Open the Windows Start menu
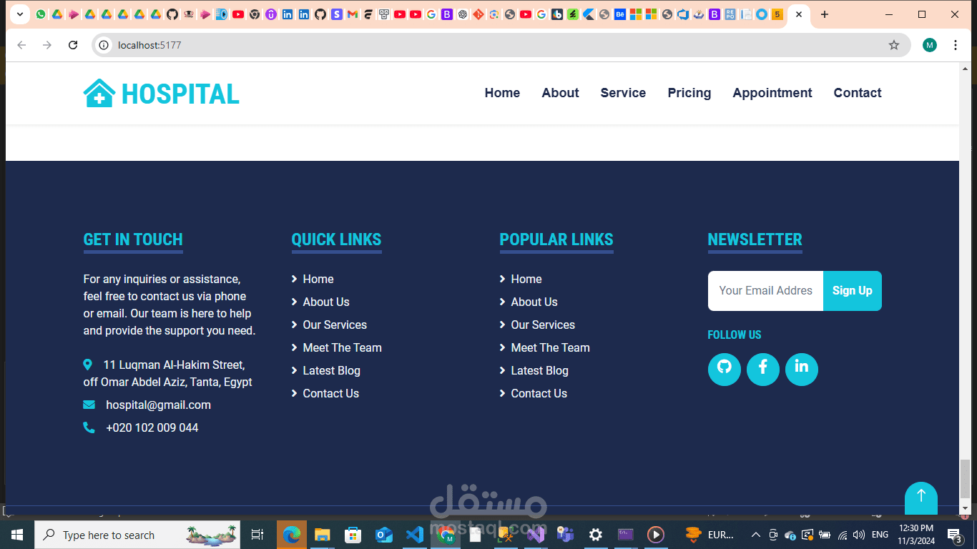 tap(17, 535)
